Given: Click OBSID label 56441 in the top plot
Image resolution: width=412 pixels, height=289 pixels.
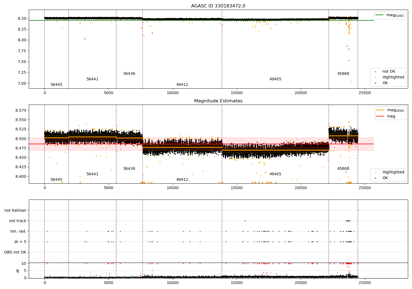Looking at the screenshot, I should pyautogui.click(x=92, y=79).
